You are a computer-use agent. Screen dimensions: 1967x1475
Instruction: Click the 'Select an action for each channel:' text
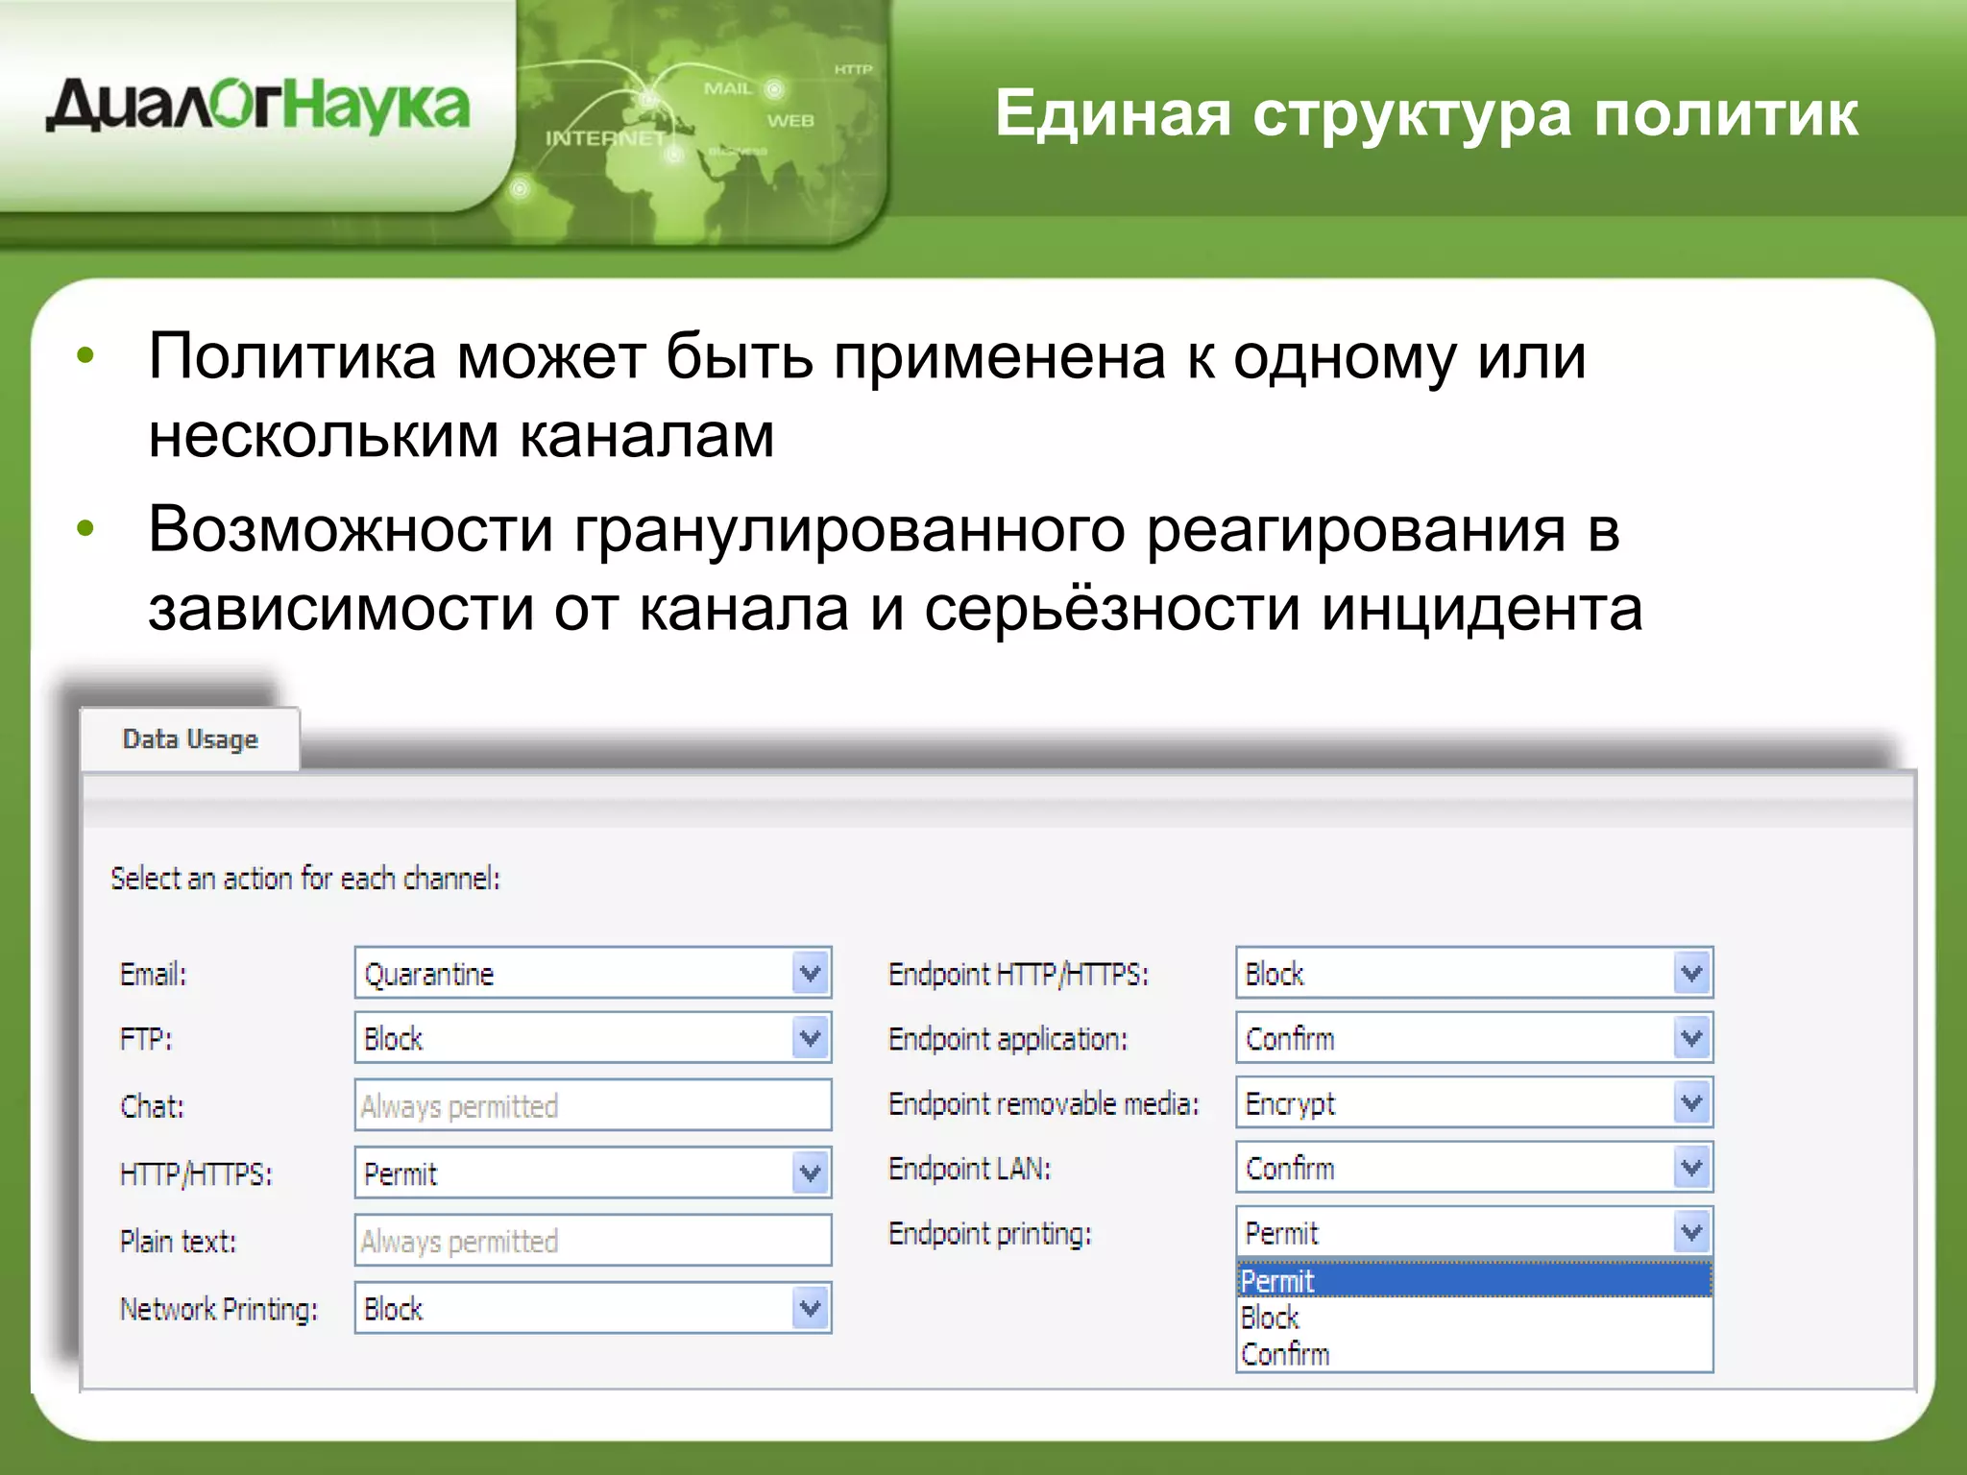coord(305,878)
